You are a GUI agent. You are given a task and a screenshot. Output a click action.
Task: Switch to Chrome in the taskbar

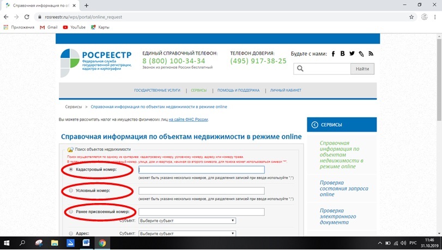coord(102,243)
